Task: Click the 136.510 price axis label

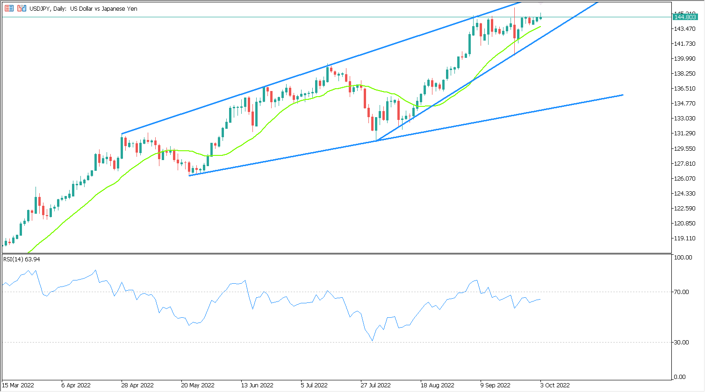Action: [x=684, y=89]
